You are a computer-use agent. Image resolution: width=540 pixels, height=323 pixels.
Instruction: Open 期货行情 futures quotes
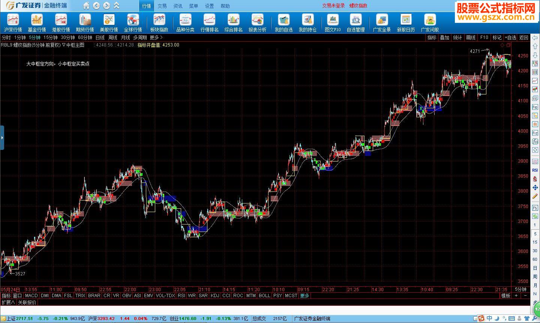click(85, 23)
